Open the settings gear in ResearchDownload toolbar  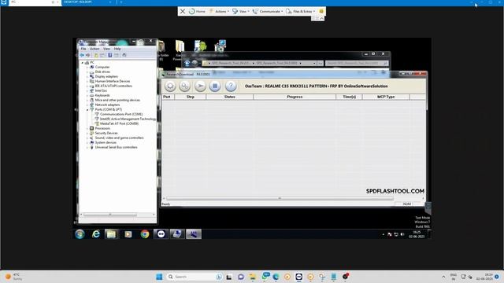point(170,86)
